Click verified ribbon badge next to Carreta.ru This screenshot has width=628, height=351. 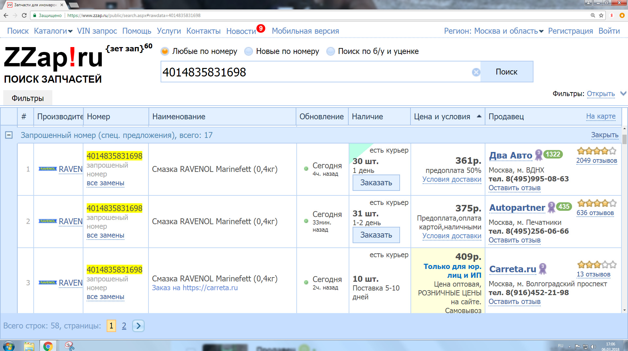(x=543, y=269)
